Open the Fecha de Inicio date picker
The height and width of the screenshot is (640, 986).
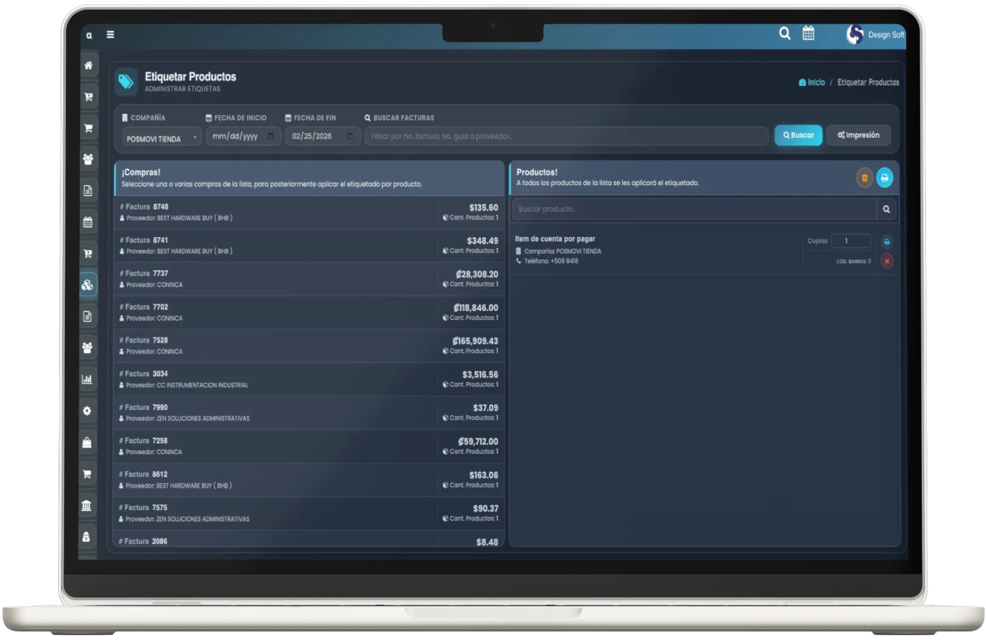(x=270, y=136)
